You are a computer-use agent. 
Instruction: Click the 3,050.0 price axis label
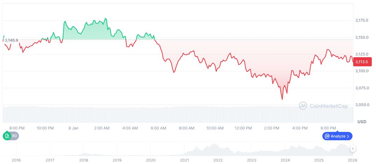pos(362,105)
